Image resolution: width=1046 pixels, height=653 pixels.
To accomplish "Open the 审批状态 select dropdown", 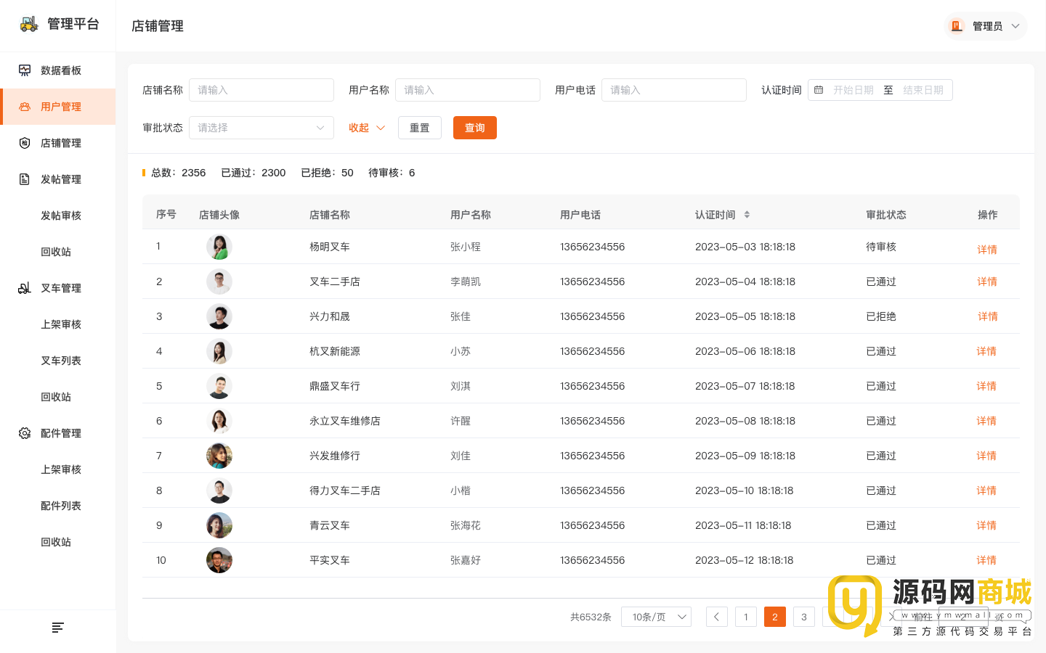I will coord(261,128).
